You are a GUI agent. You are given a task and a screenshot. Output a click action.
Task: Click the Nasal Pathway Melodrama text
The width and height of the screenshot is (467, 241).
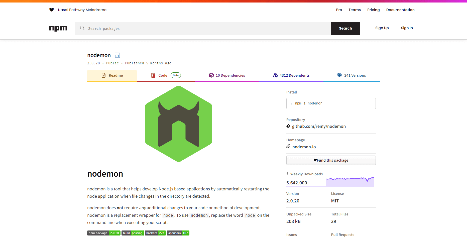(x=82, y=10)
